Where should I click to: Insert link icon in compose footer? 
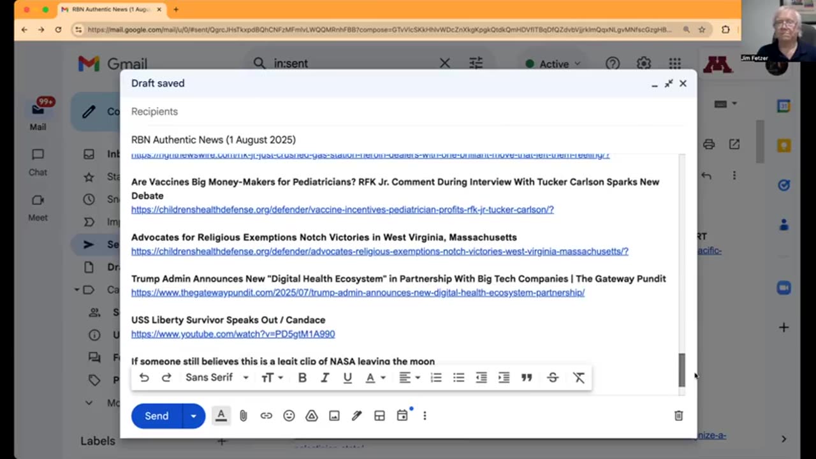[266, 416]
